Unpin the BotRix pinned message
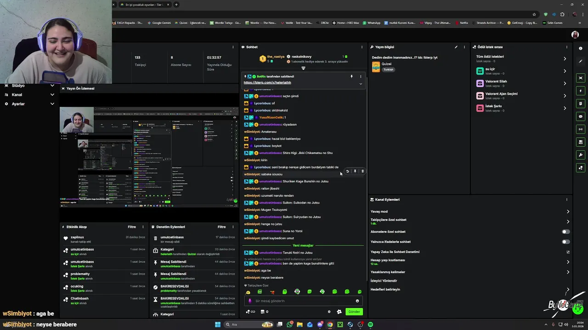The image size is (588, 330). [351, 77]
